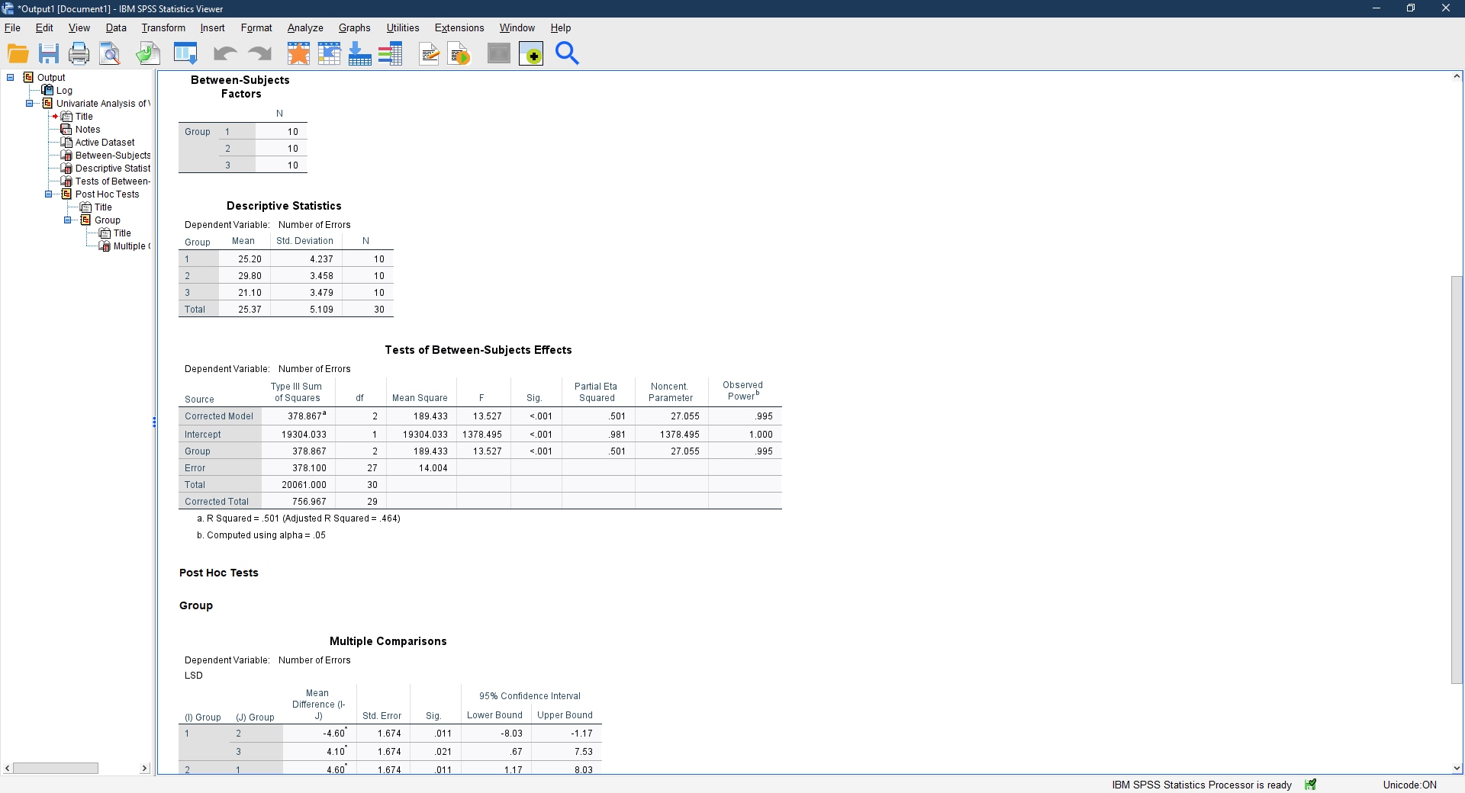Screen dimensions: 1465x793
Task: Open the Analyze menu
Action: (305, 27)
